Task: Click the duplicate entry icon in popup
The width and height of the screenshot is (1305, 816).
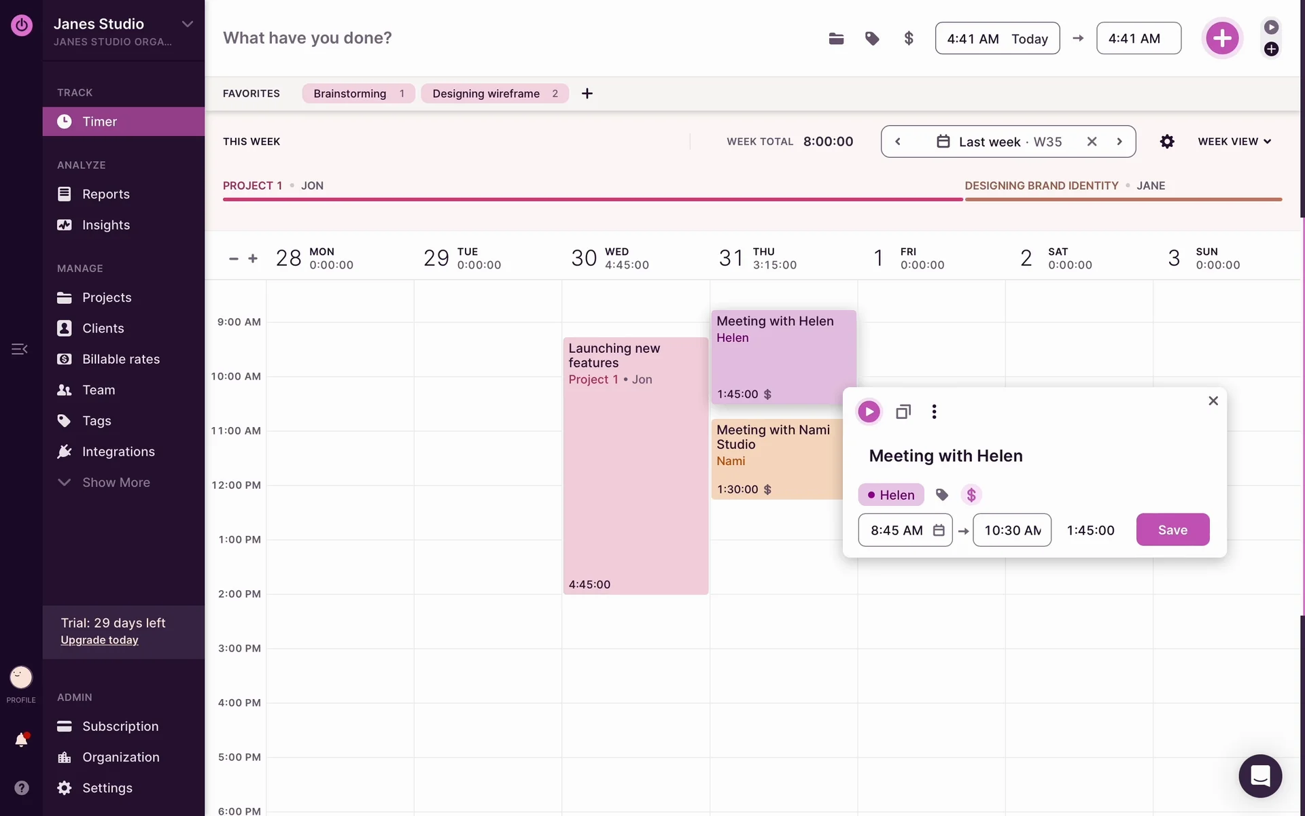Action: pos(903,411)
